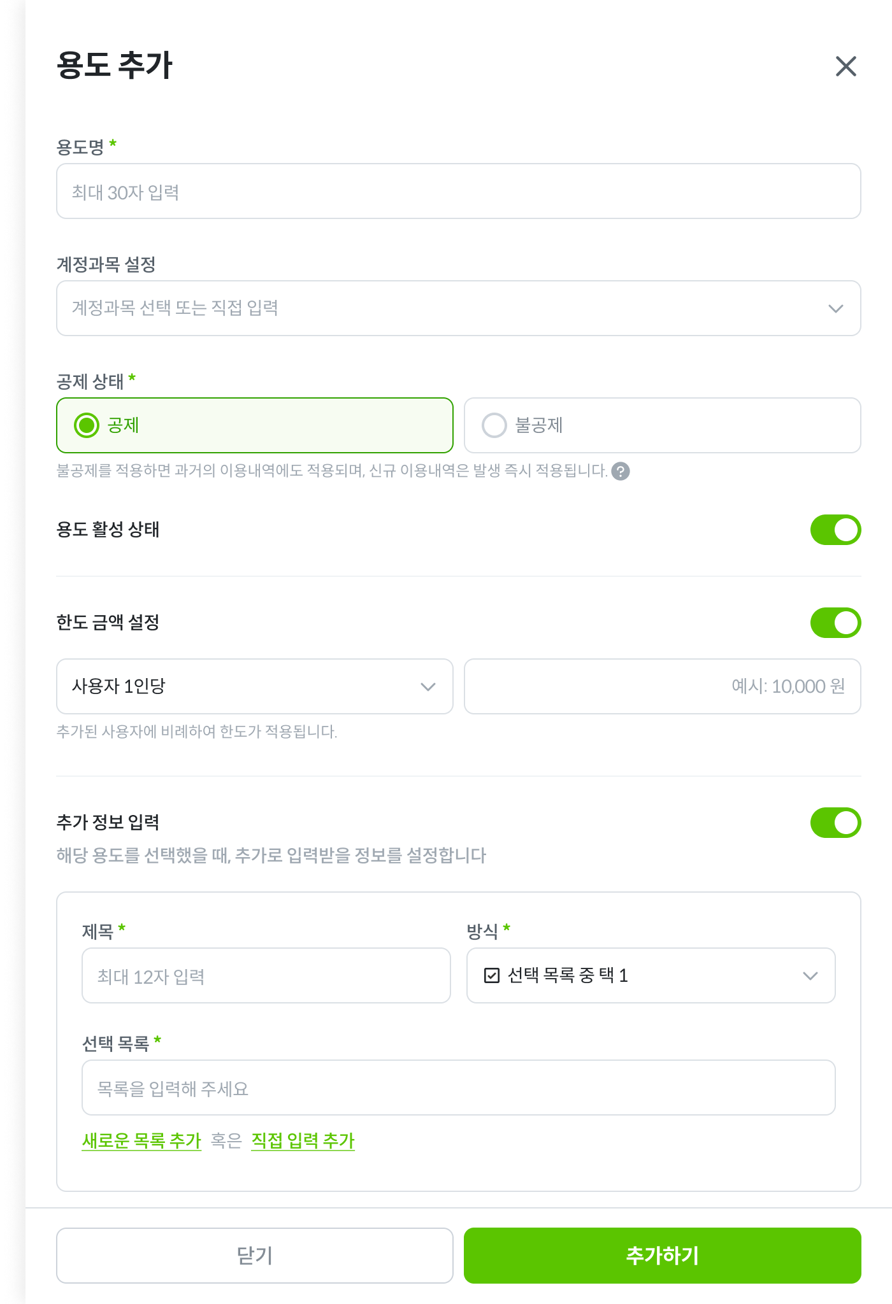
Task: Select the 공제 radio option
Action: (87, 425)
